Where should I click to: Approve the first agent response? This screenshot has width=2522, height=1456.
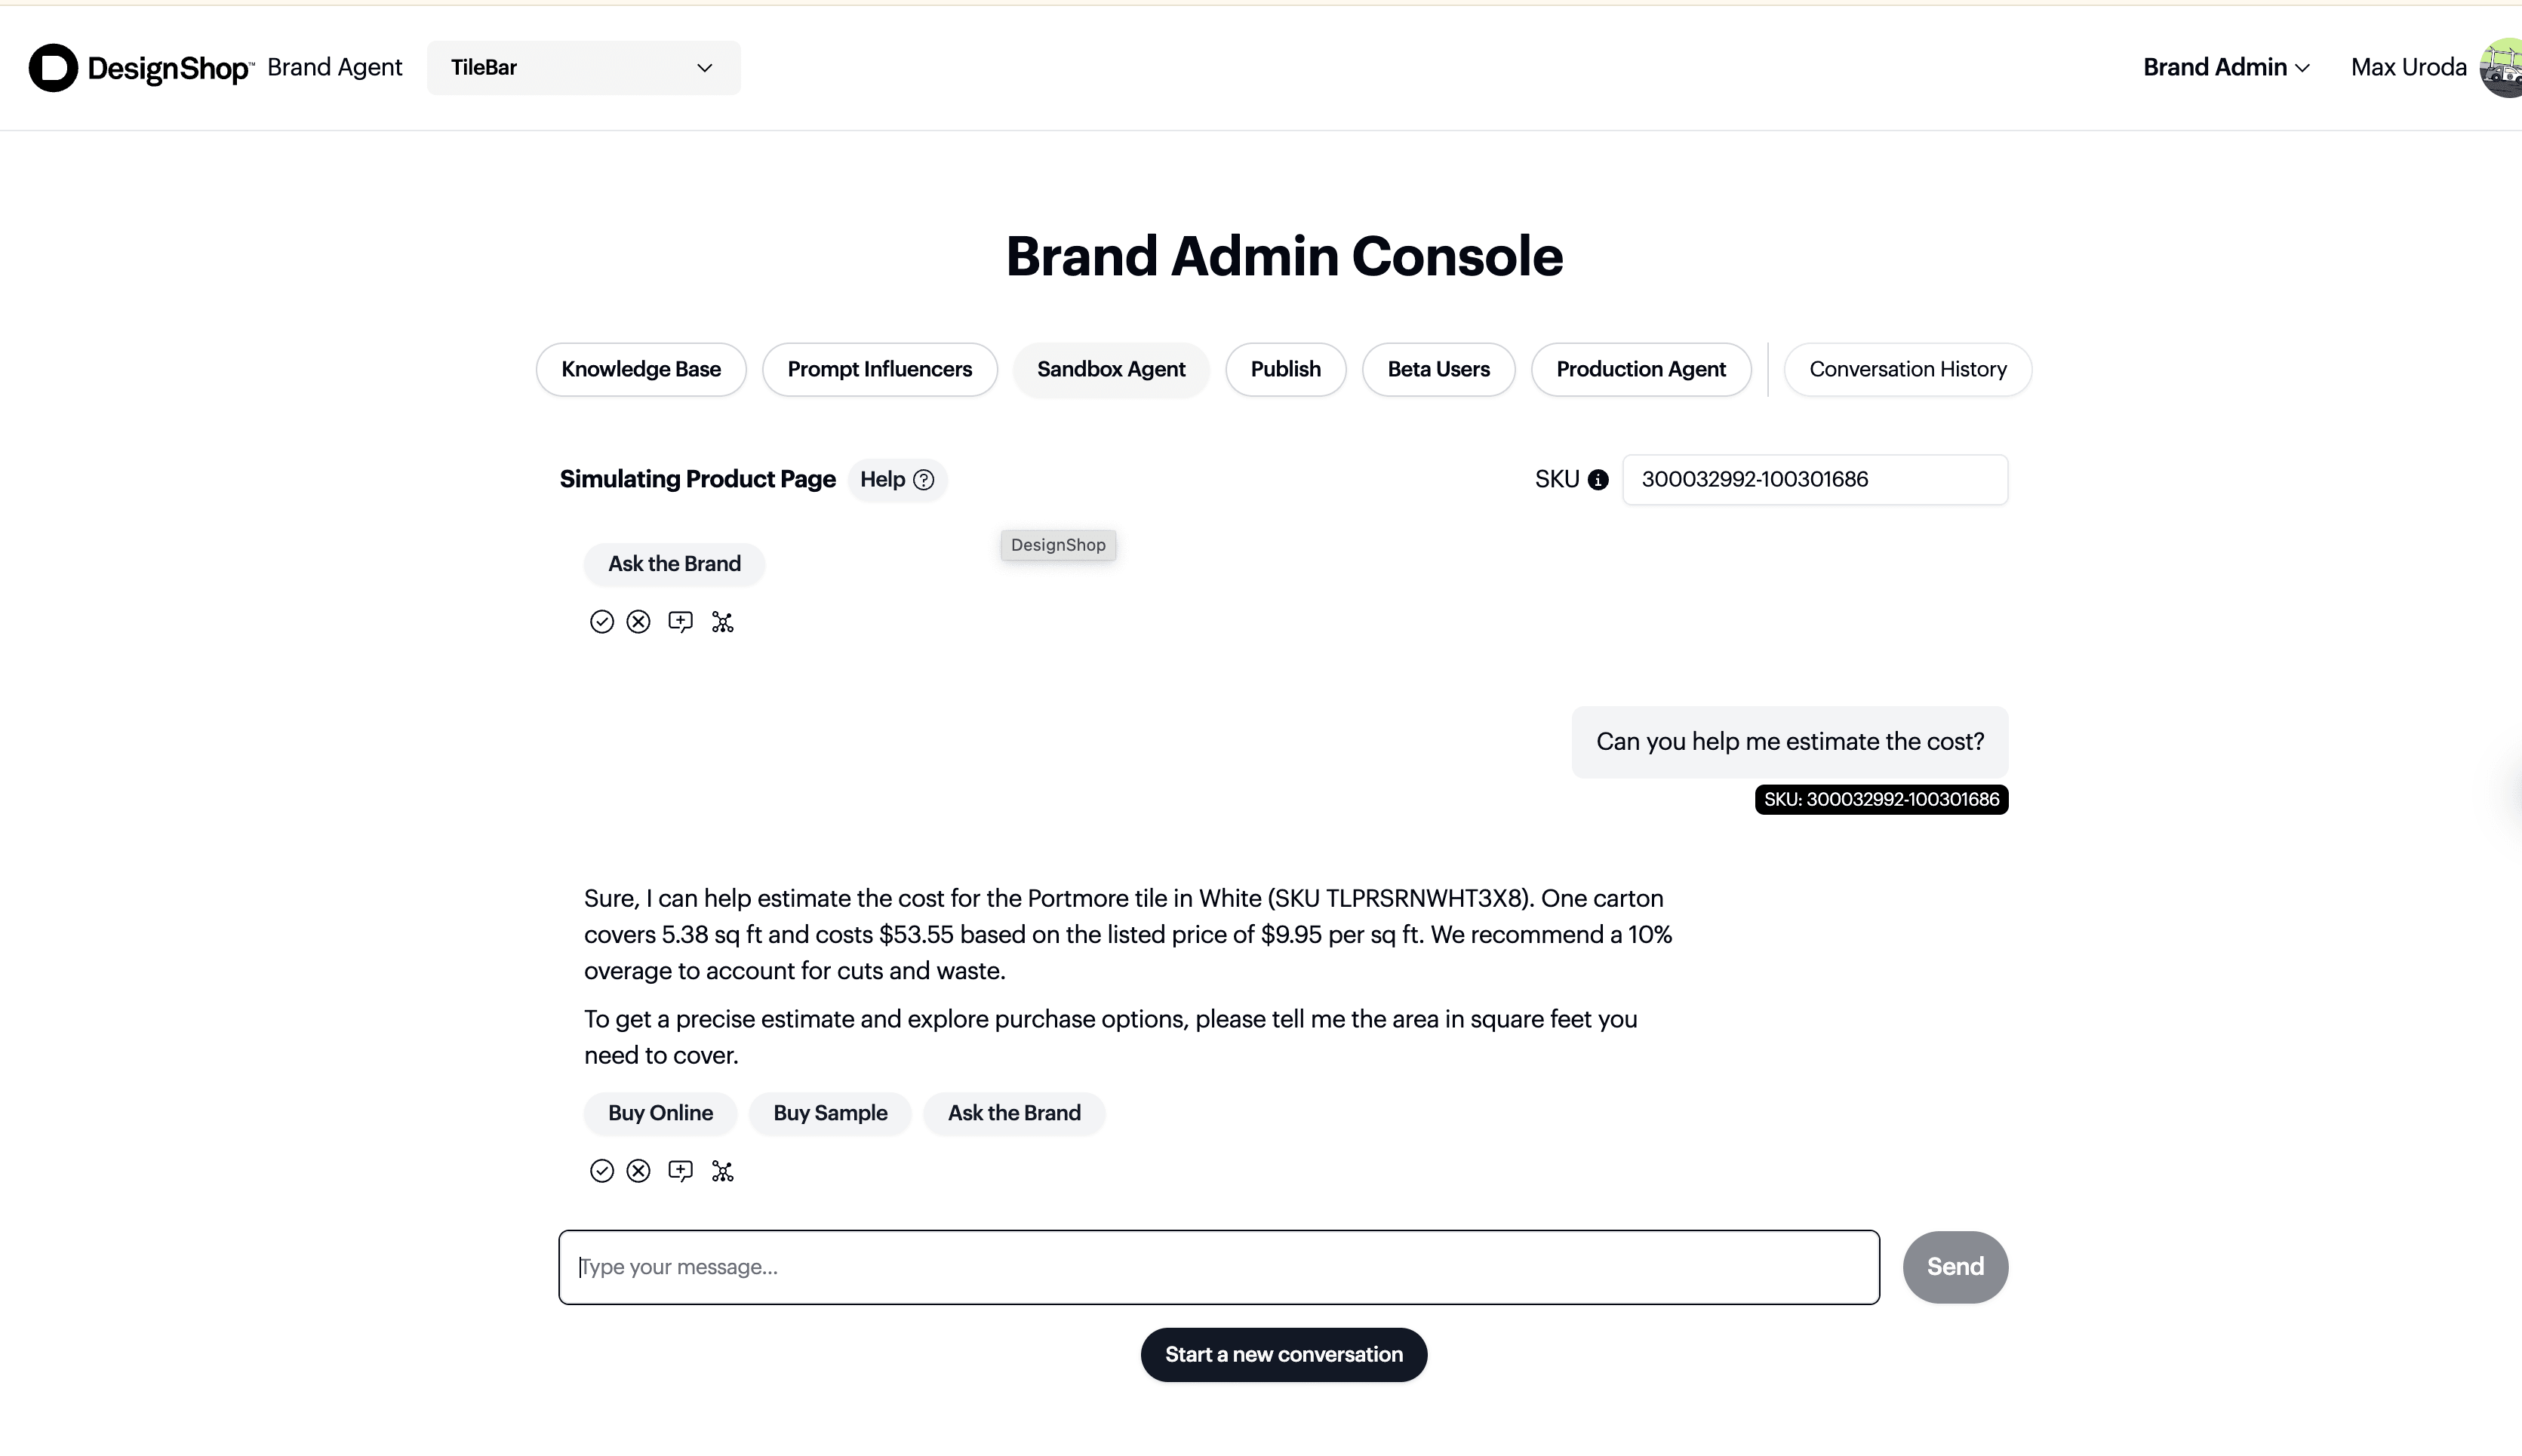601,621
